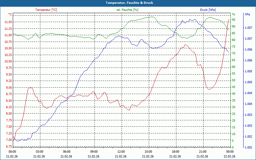Click the 55 humidity axis value
This screenshot has height=160, width=256.
click(234, 74)
